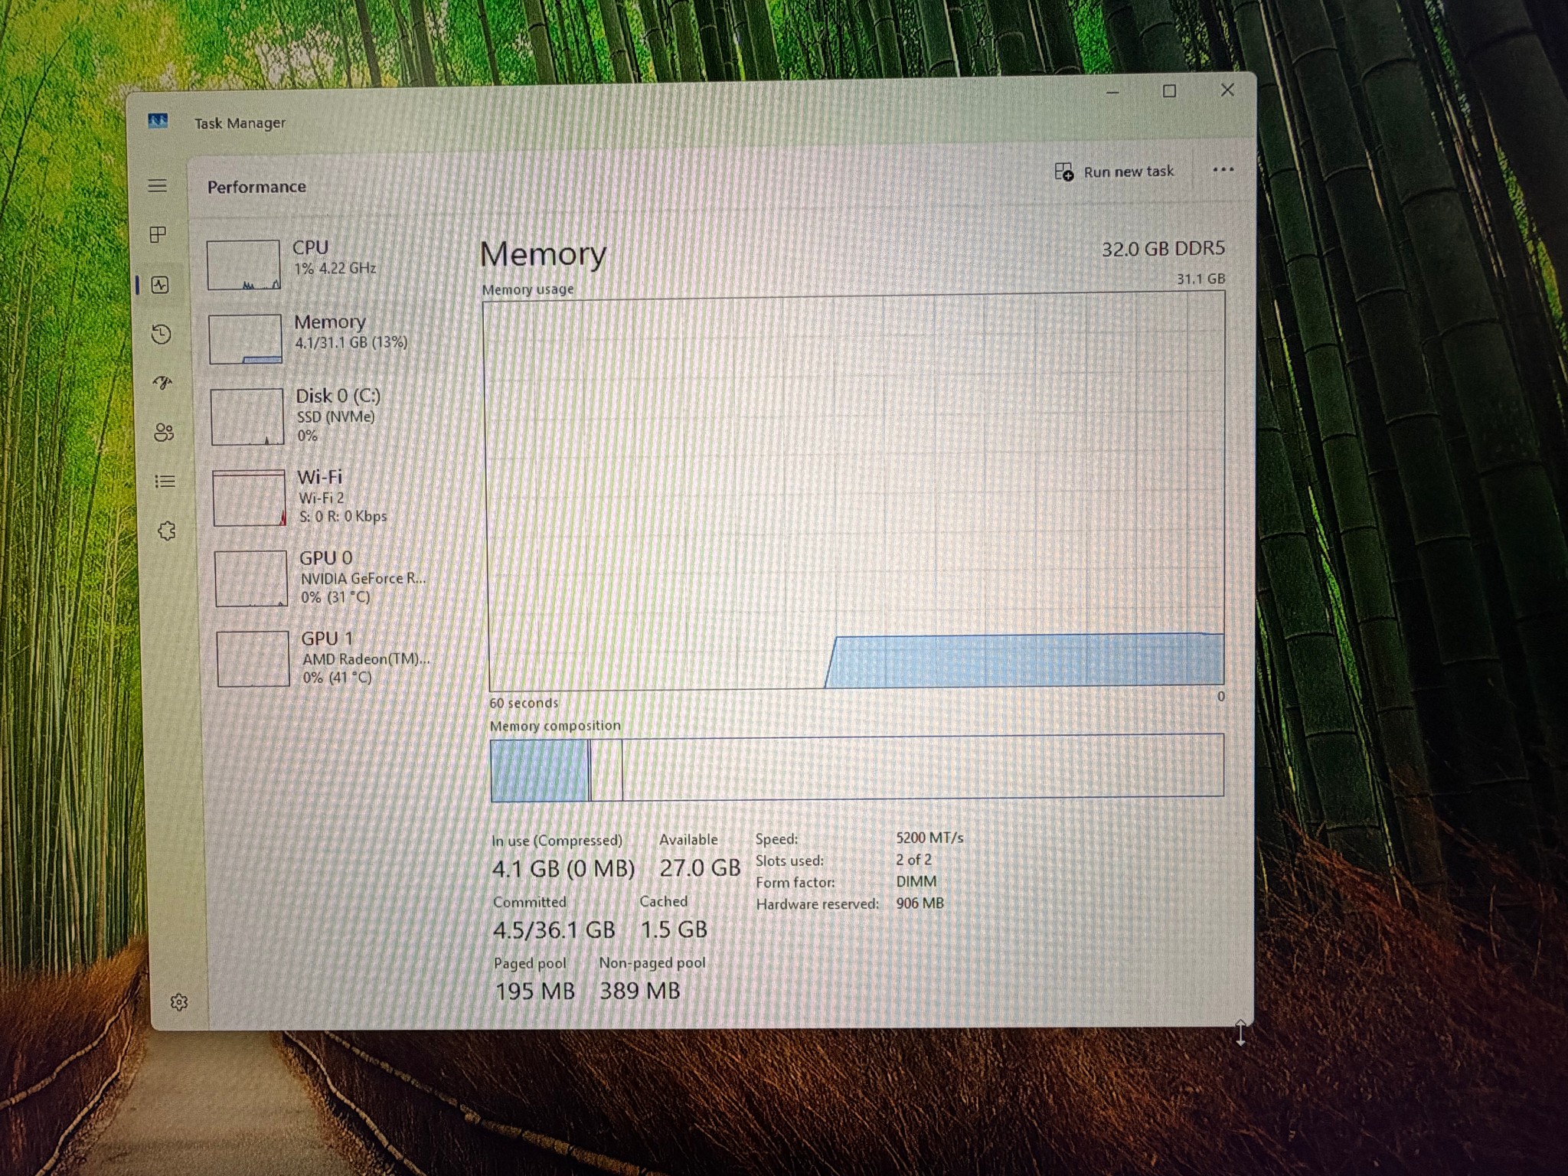The width and height of the screenshot is (1568, 1176).
Task: Click the Paged pool 195 MB value
Action: coord(534,991)
